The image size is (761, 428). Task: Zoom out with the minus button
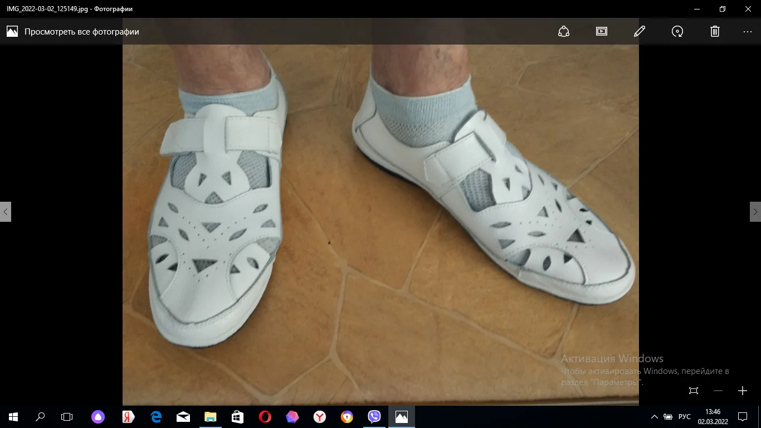[x=718, y=391]
